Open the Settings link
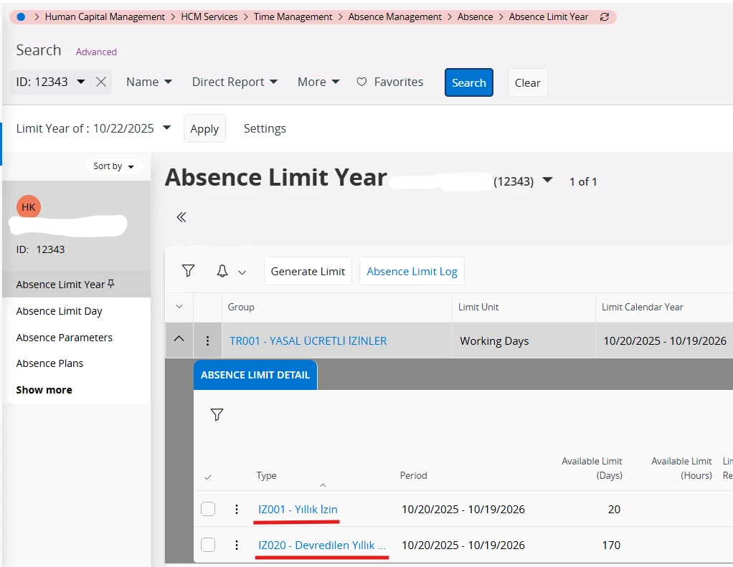The image size is (733, 567). 265,128
